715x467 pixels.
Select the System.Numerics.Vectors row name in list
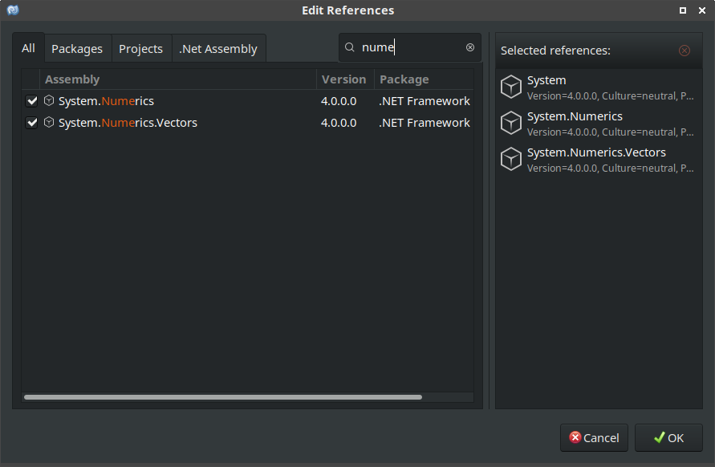click(x=128, y=123)
